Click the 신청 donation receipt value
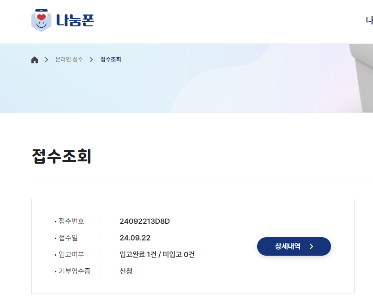 click(126, 271)
